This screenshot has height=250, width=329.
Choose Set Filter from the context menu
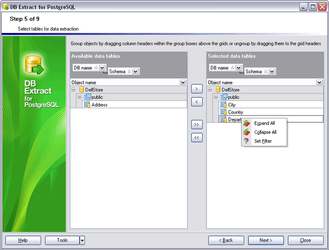point(263,141)
